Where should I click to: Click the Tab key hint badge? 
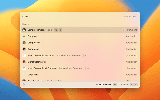[x=135, y=16]
